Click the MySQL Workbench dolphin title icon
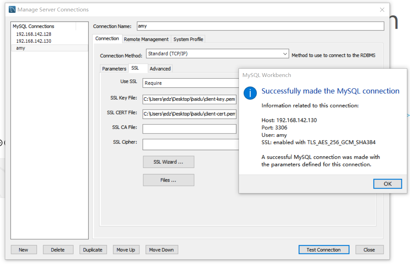The width and height of the screenshot is (410, 268). click(12, 10)
